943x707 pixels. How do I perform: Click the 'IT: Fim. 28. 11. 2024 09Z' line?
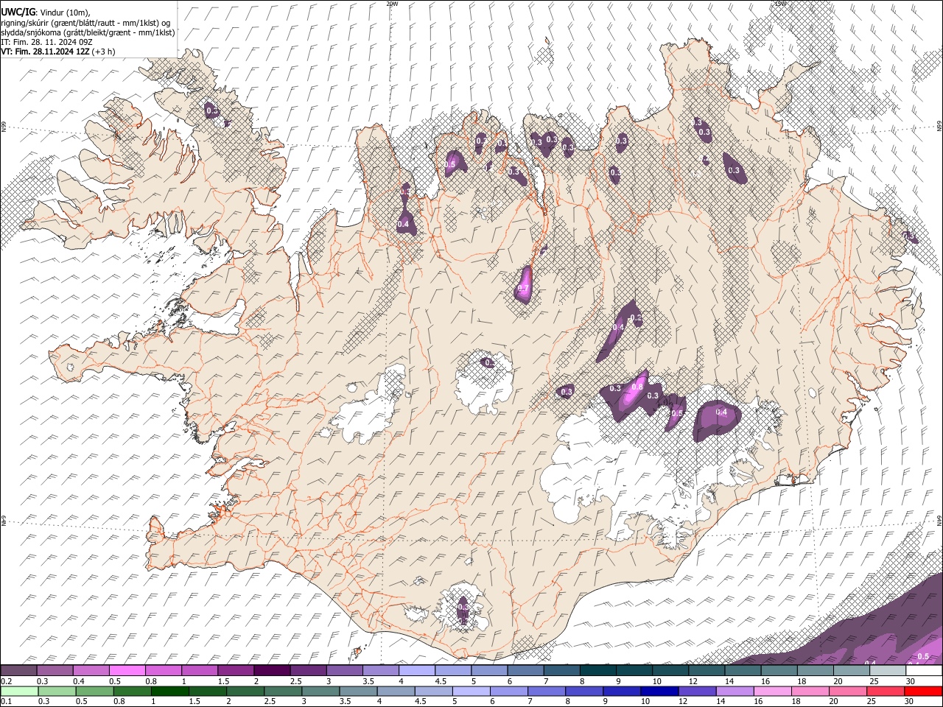tap(46, 42)
